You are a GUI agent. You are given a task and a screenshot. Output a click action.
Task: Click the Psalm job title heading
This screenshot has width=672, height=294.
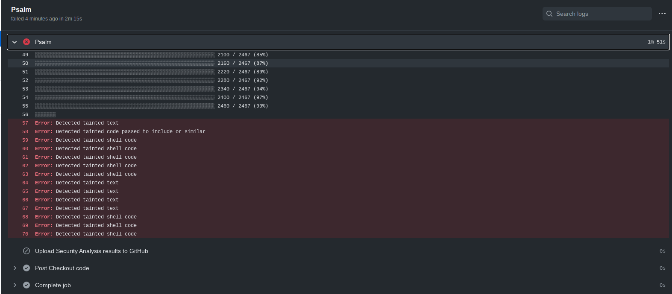tap(21, 9)
